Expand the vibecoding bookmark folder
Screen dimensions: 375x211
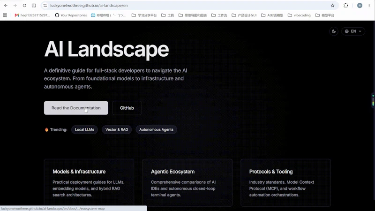[x=299, y=15]
